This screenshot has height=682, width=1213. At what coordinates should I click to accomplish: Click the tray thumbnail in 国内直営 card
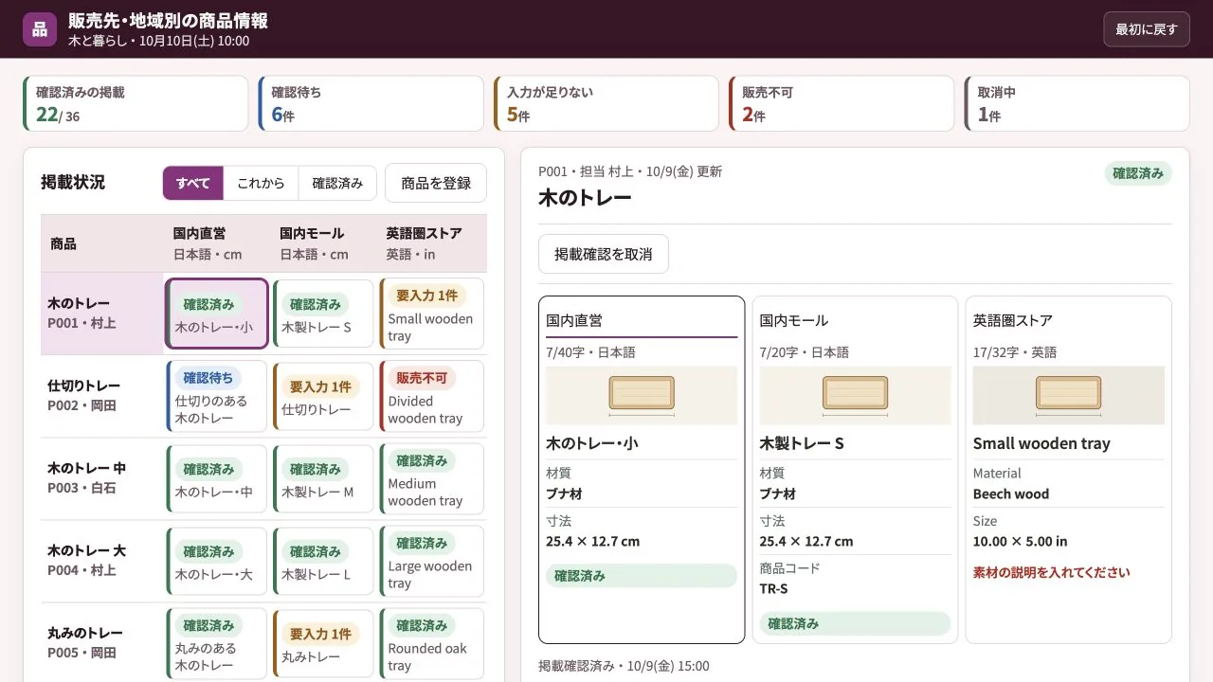click(642, 395)
